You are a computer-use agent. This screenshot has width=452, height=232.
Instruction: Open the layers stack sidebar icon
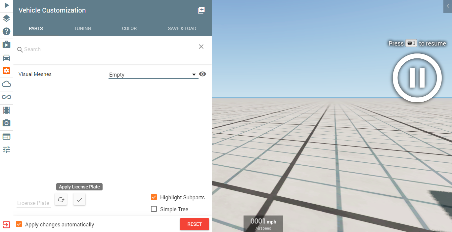7,18
